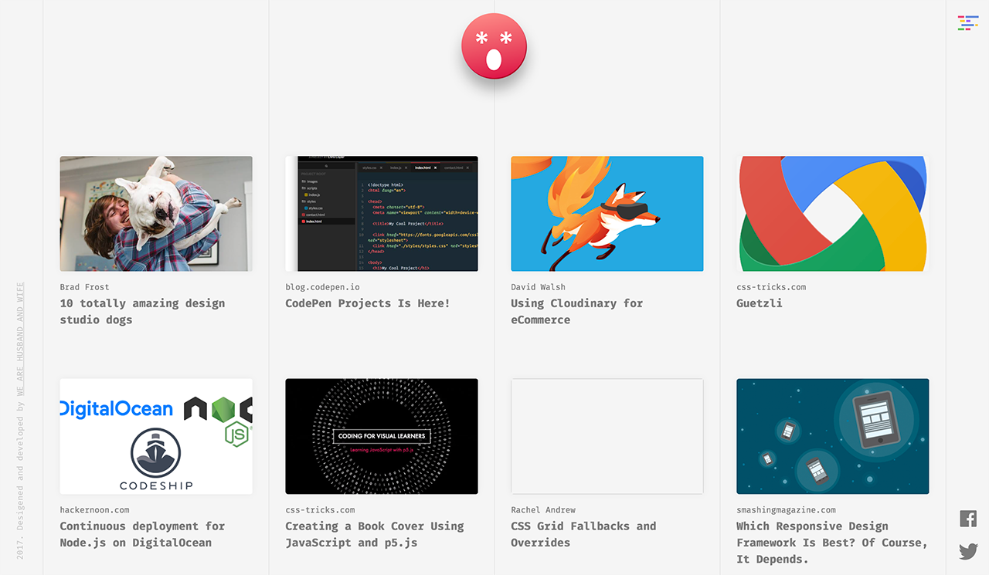Open the Facebook page icon
Image resolution: width=989 pixels, height=575 pixels.
tap(968, 519)
